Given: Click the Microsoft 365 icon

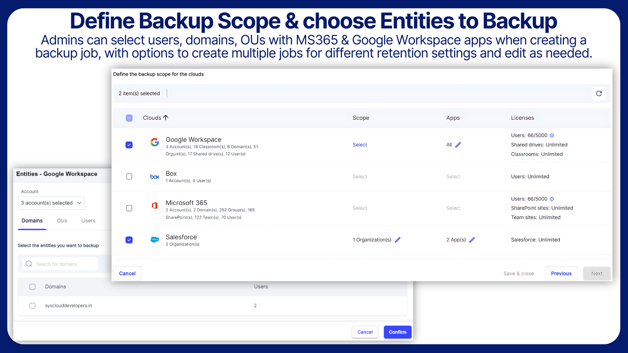Looking at the screenshot, I should tap(155, 206).
